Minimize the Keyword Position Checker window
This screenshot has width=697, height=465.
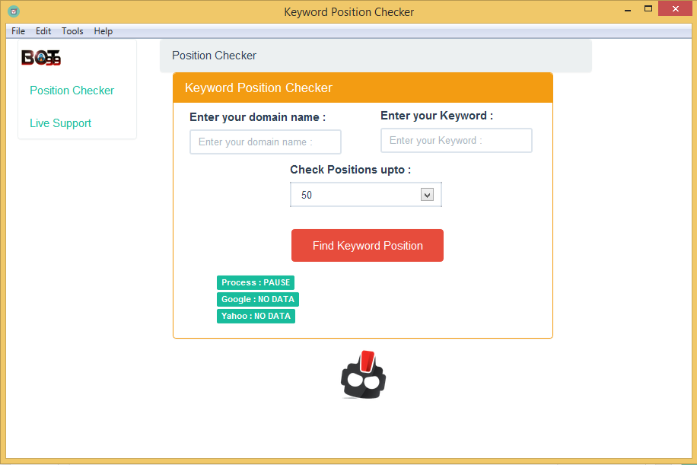pos(628,9)
